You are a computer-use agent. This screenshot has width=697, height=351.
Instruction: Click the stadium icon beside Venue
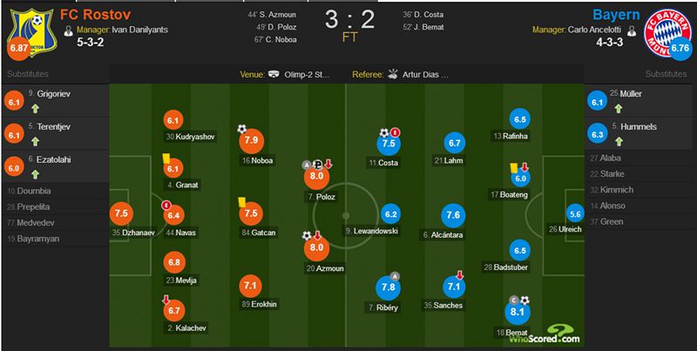click(x=274, y=75)
